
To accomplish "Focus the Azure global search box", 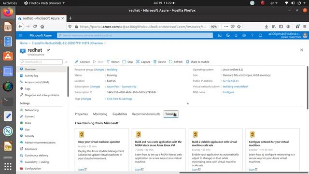I will 135,35.
